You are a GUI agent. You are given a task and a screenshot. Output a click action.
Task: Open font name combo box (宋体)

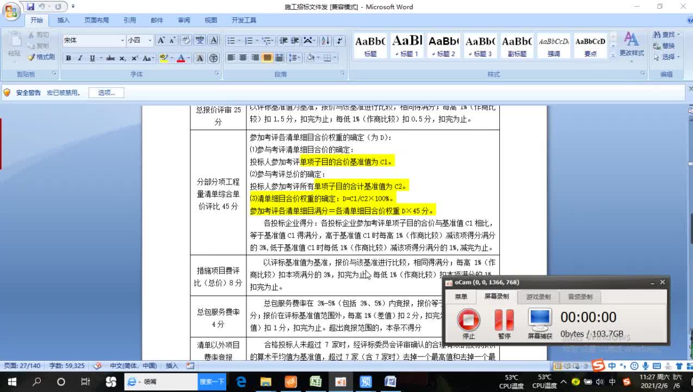coord(94,40)
